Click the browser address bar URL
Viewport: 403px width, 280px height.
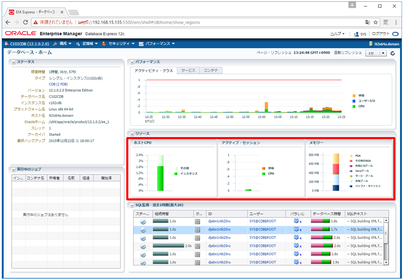139,22
